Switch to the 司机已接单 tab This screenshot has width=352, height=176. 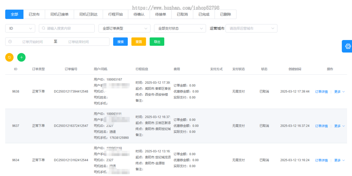click(x=59, y=14)
